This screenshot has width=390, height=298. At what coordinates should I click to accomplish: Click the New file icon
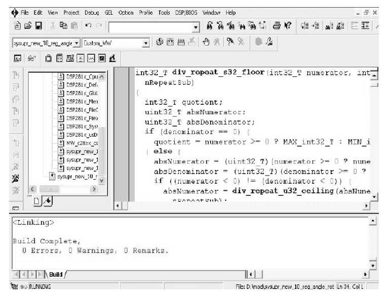(x=17, y=26)
